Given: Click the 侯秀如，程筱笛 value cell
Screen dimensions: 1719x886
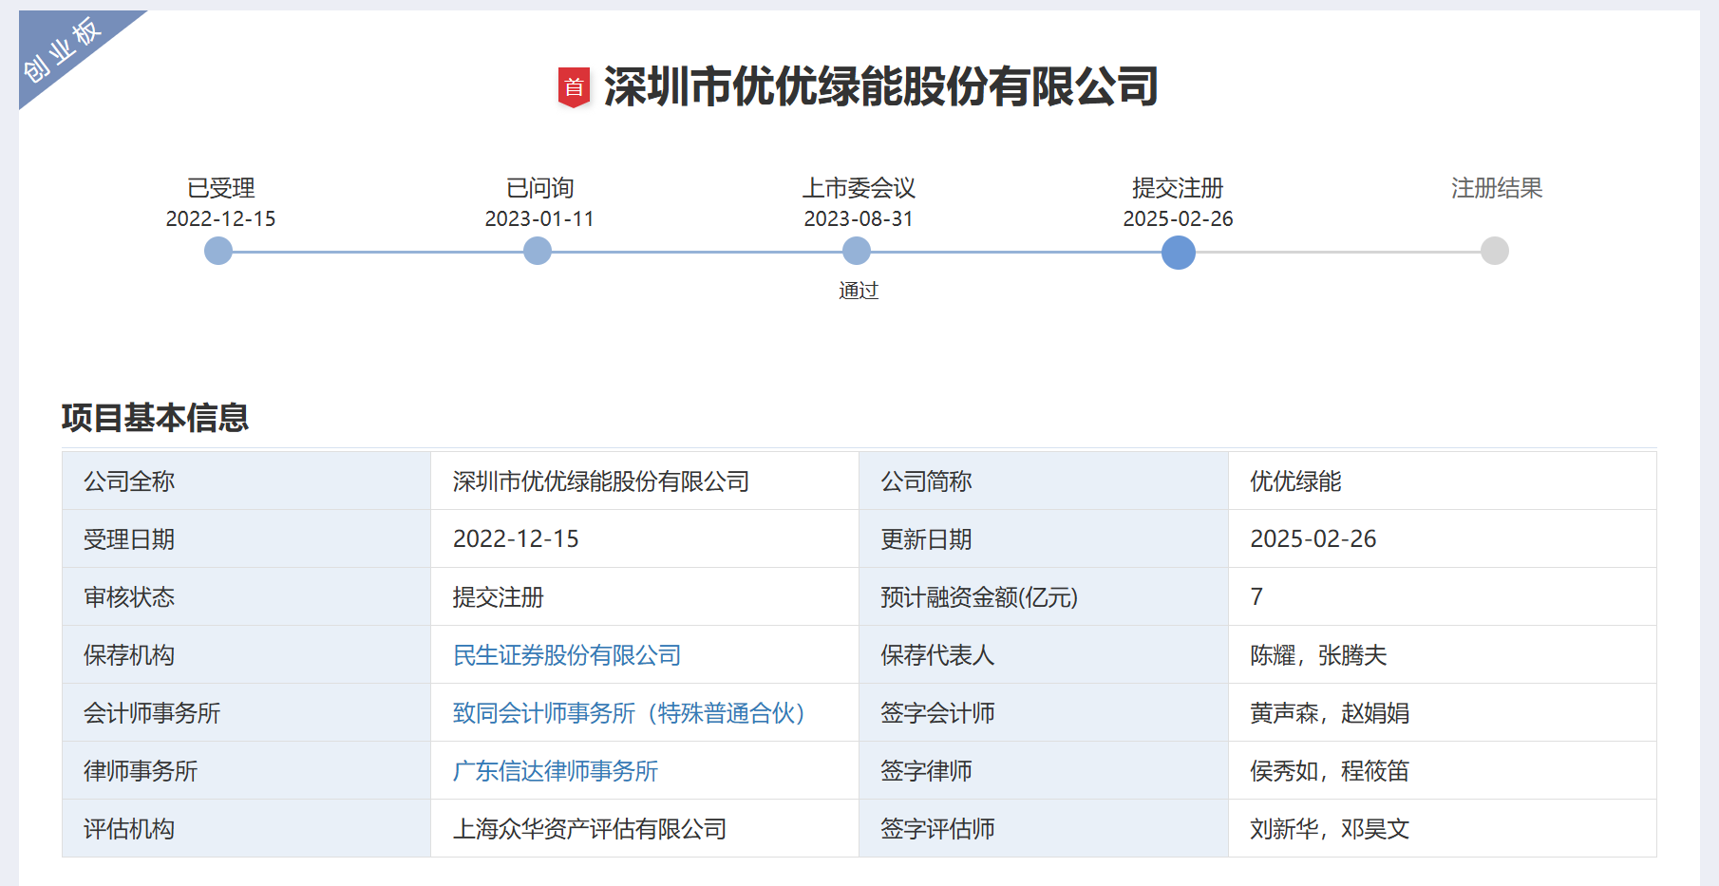Looking at the screenshot, I should (1443, 771).
